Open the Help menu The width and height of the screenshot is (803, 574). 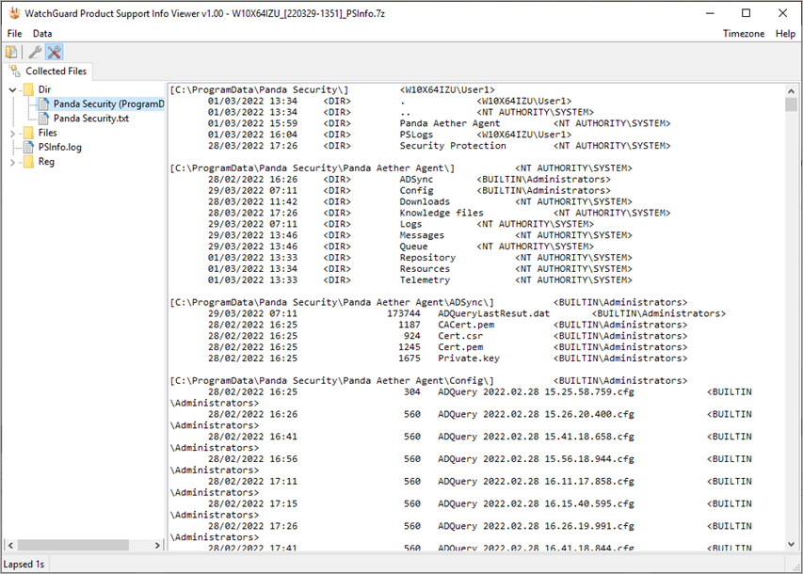click(x=785, y=33)
